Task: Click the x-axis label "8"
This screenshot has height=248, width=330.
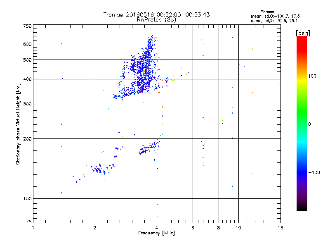Action: point(219,228)
